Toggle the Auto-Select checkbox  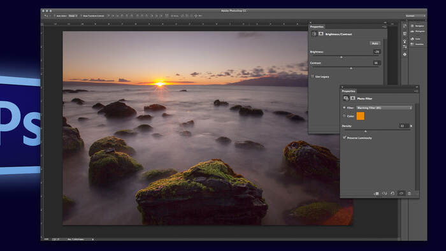click(55, 16)
